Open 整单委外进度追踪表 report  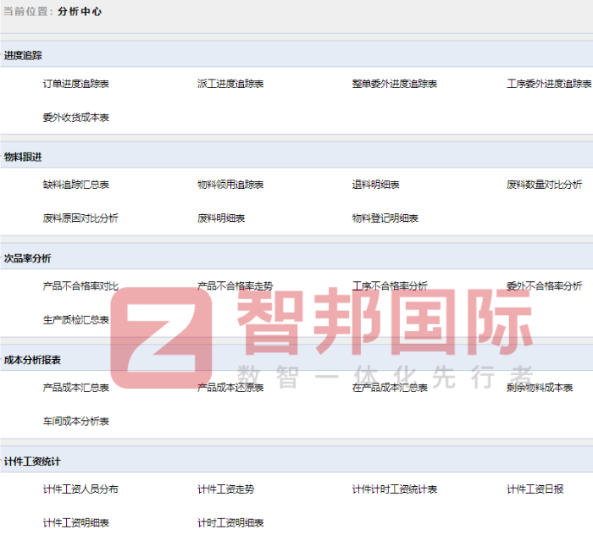tap(395, 84)
